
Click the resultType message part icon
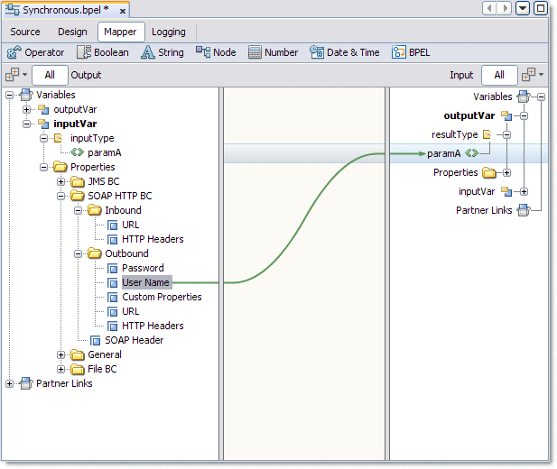pos(487,134)
